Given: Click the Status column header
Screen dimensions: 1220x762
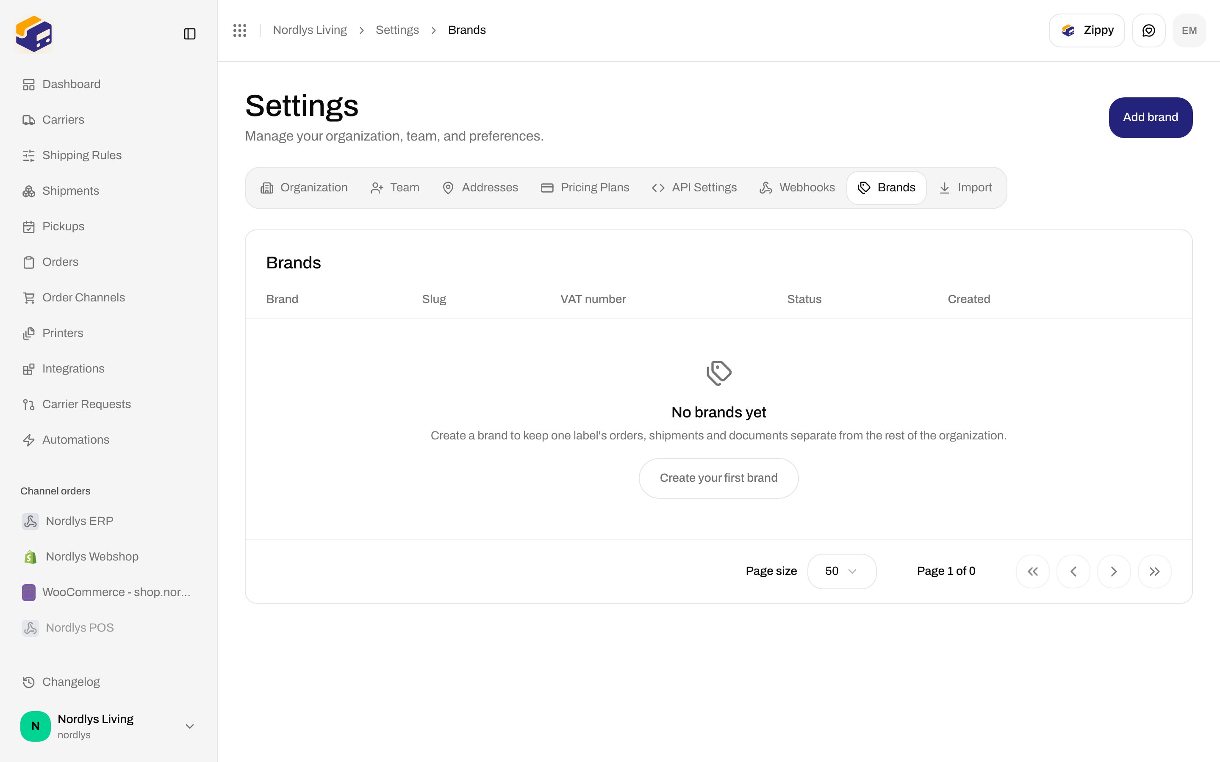Looking at the screenshot, I should click(x=804, y=299).
